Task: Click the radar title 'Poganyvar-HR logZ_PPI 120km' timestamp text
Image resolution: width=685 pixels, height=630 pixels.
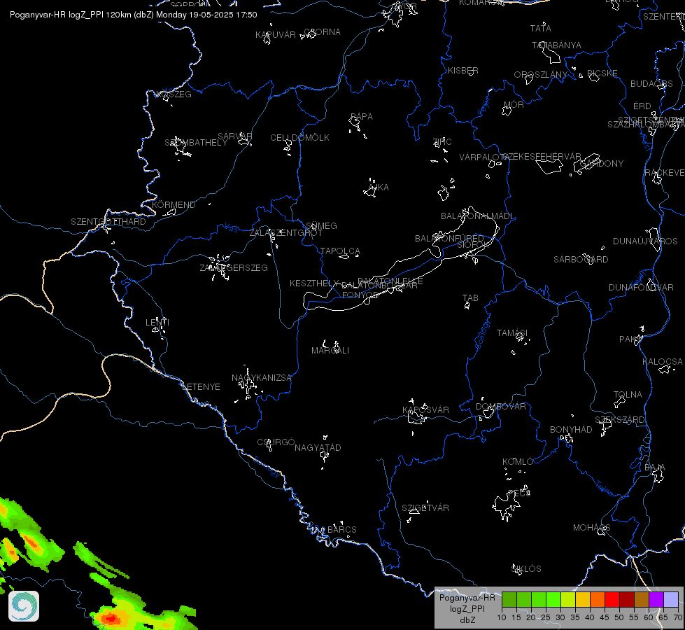Action: [133, 15]
